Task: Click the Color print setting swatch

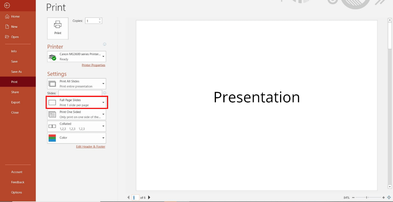Action: [x=52, y=138]
